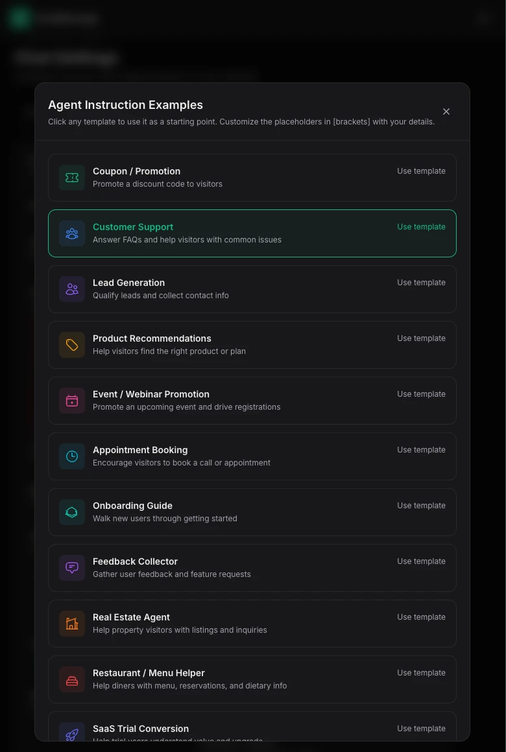Select the Event / Webinar Promotion template card
This screenshot has width=506, height=752.
point(252,401)
